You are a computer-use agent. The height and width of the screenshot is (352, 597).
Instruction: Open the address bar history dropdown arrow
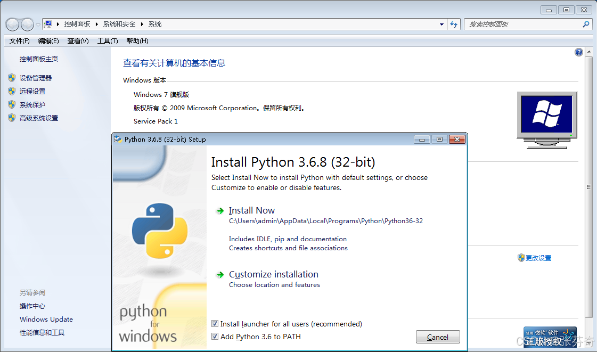[x=440, y=24]
